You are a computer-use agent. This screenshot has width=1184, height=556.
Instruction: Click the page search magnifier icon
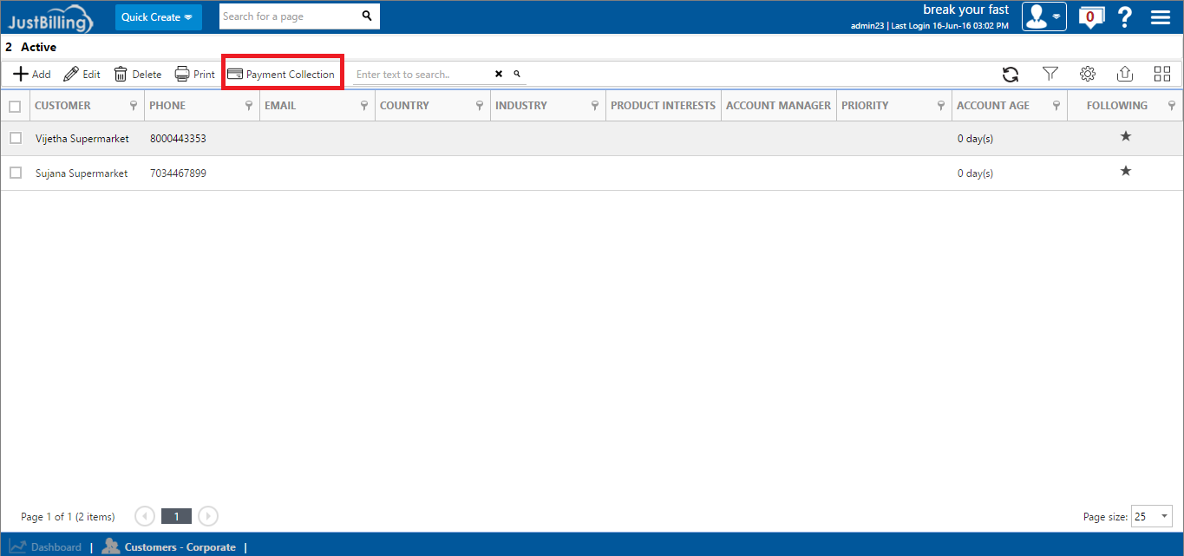point(367,16)
